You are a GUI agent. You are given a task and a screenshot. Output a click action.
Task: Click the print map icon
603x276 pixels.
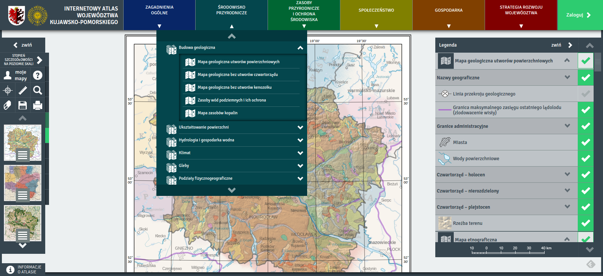[x=38, y=105]
